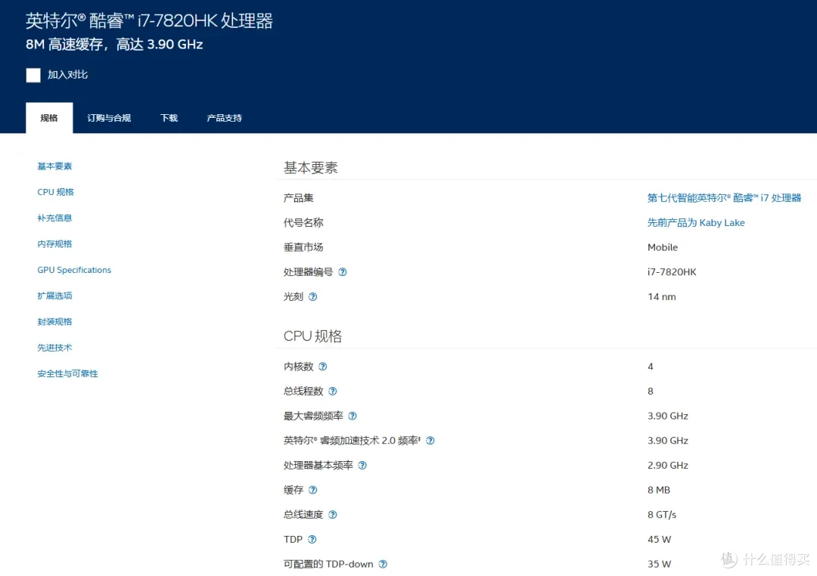The image size is (817, 576).
Task: Select the 45 W TDP value
Action: 659,540
